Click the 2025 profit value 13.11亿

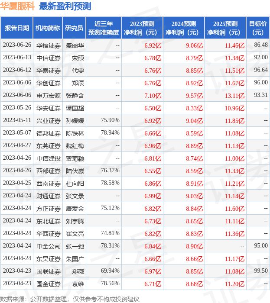click(234, 96)
